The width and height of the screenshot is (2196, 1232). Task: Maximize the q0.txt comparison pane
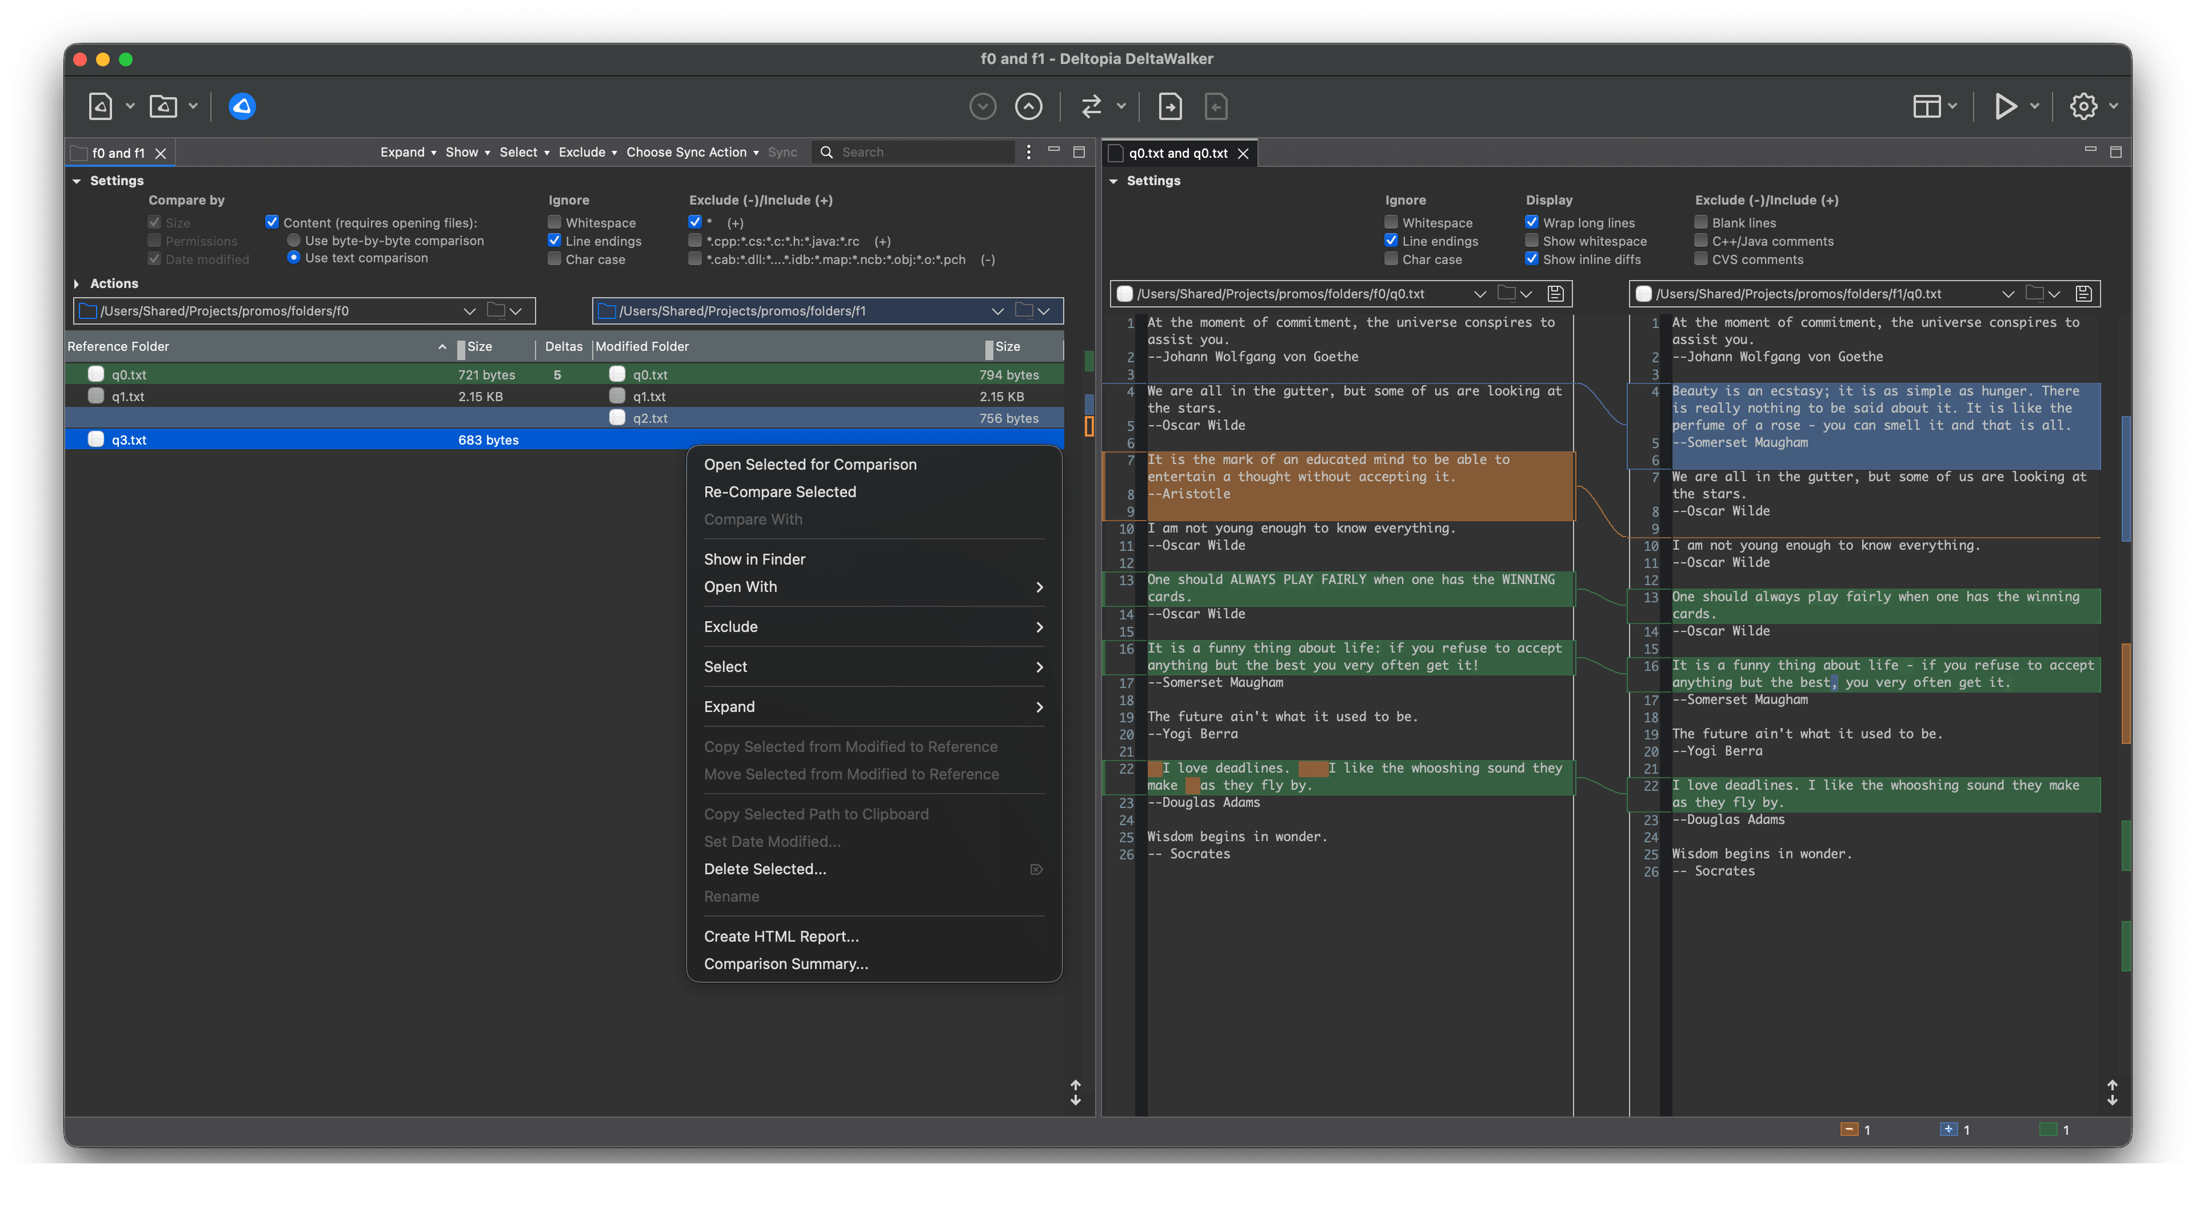pyautogui.click(x=2115, y=151)
